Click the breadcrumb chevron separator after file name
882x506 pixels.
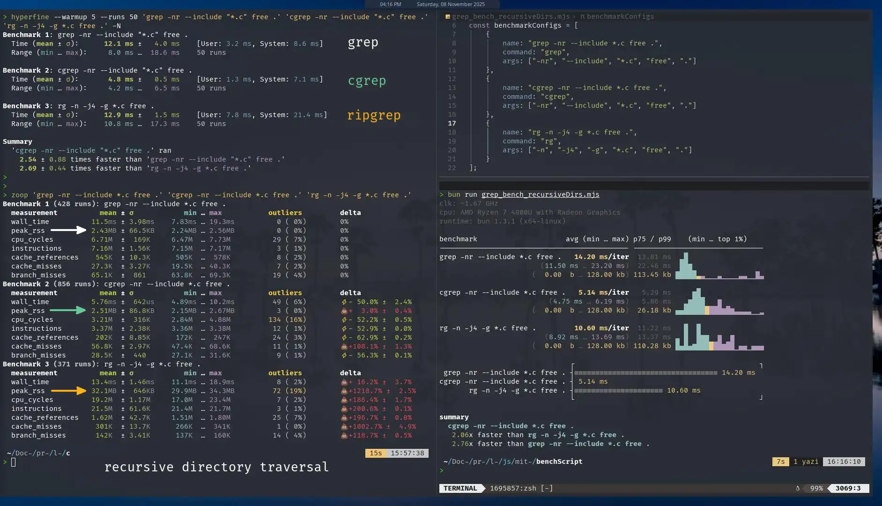pyautogui.click(x=574, y=16)
